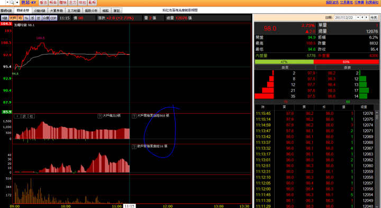Screen dimensions: 381x208
Task: Switch to the 大戶券商 tab
Action: pyautogui.click(x=57, y=11)
